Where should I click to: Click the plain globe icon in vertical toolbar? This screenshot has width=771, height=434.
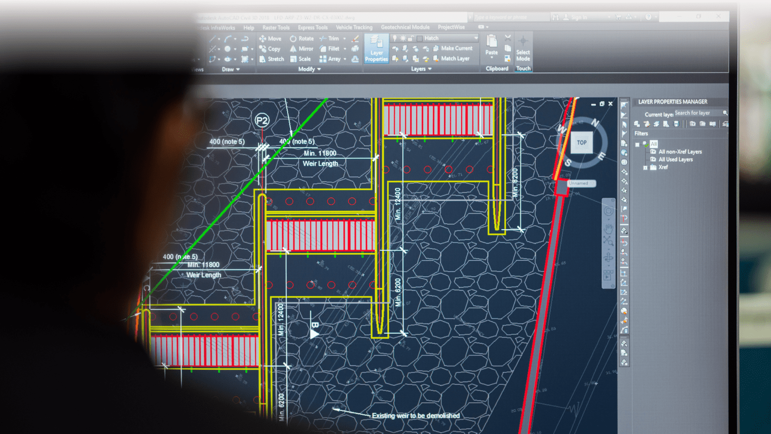click(624, 162)
